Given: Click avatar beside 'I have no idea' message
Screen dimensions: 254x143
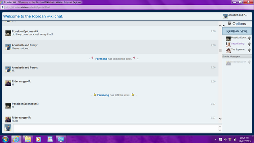Looking at the screenshot, I should (x=8, y=47).
